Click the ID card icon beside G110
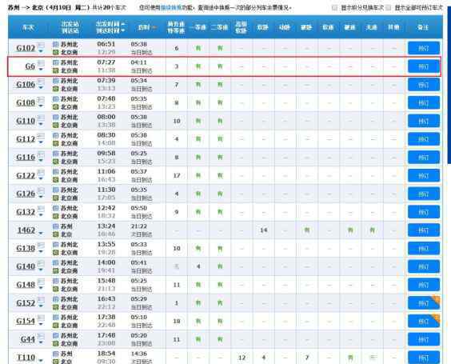The width and height of the screenshot is (451, 364). tap(41, 118)
